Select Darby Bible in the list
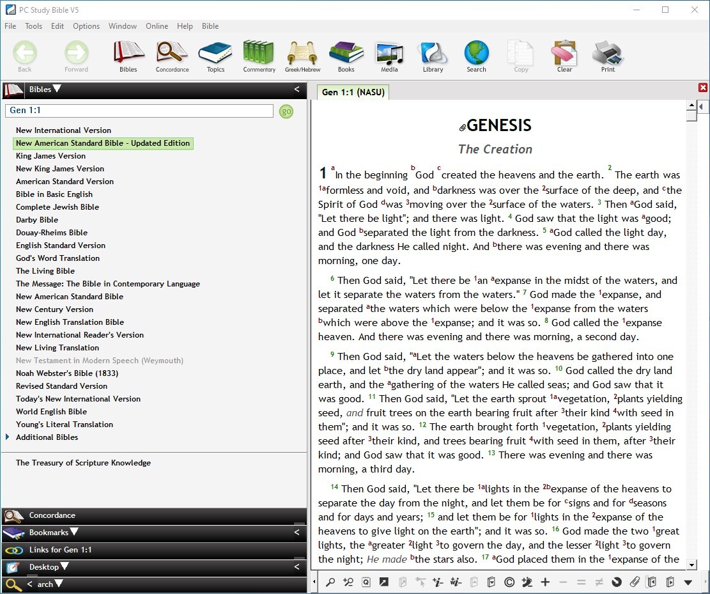Viewport: 710px width, 594px height. (x=37, y=220)
